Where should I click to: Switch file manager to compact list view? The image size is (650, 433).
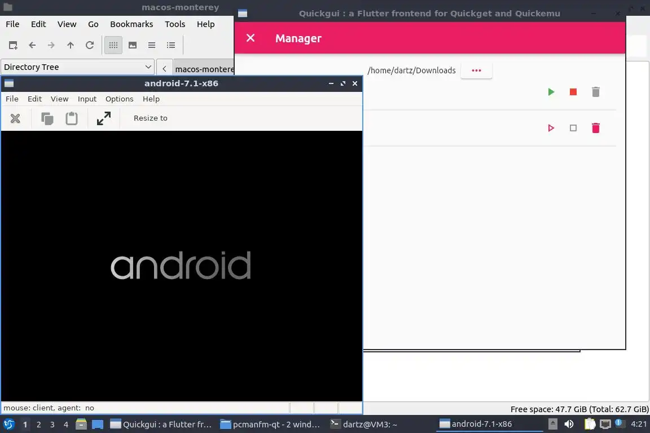click(152, 45)
